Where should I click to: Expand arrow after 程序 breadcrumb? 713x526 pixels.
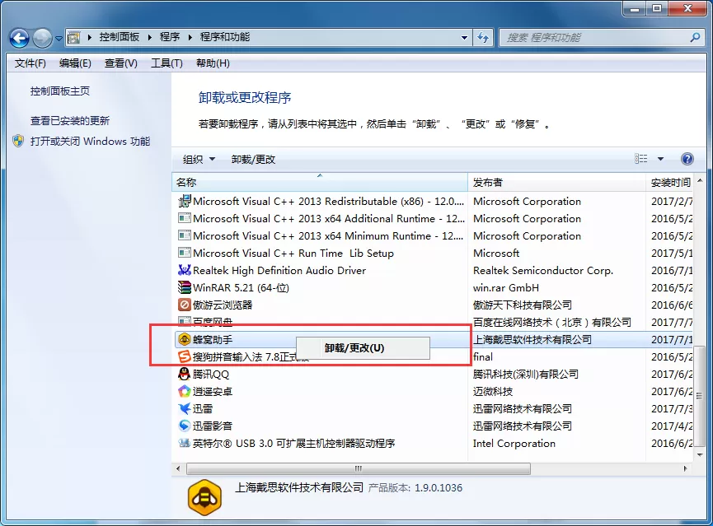190,38
